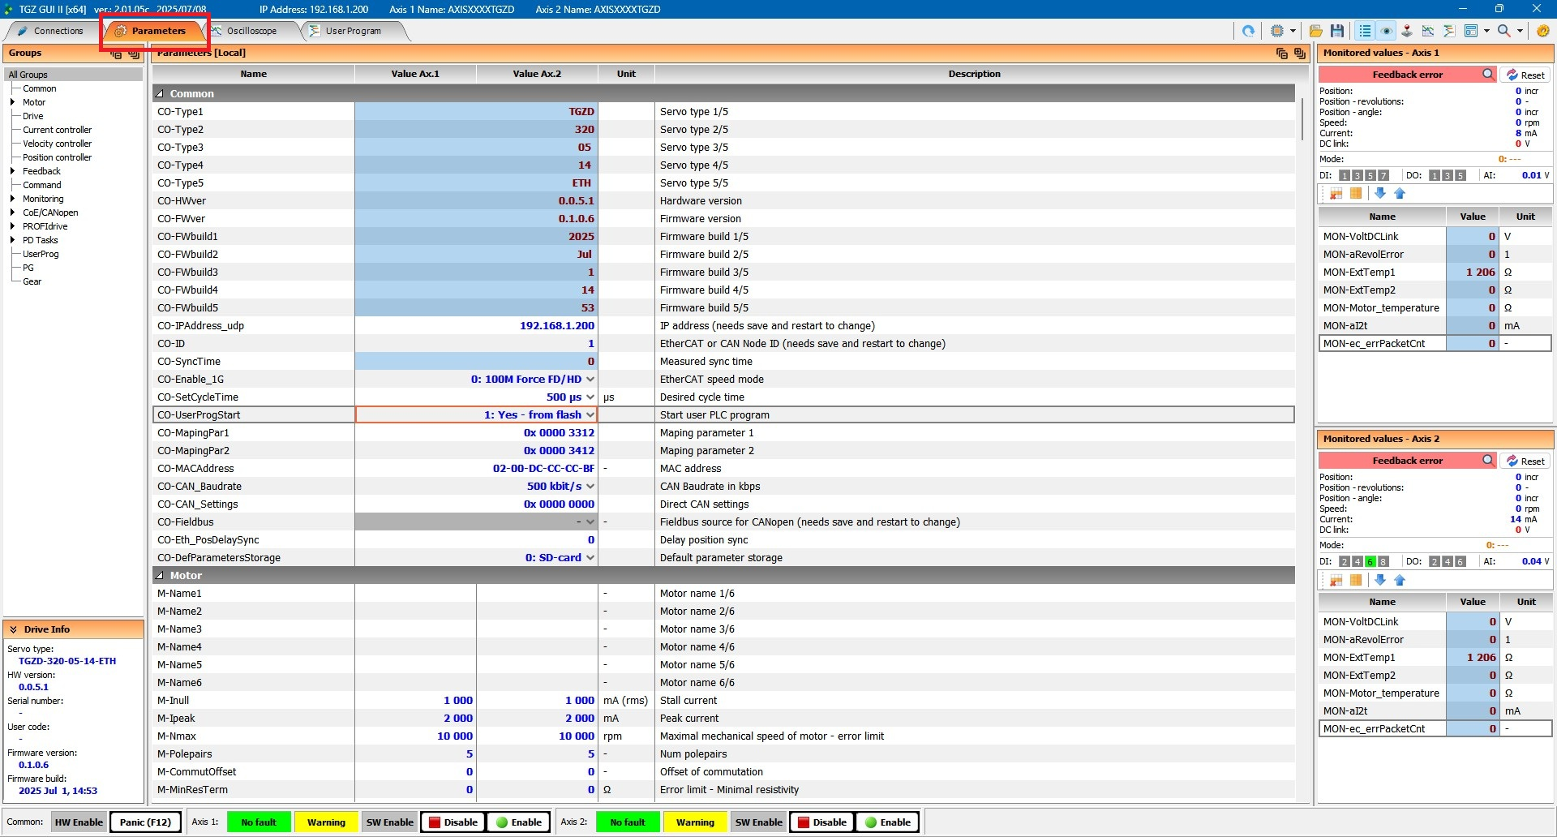Click the orange gear settings icon

click(1542, 31)
